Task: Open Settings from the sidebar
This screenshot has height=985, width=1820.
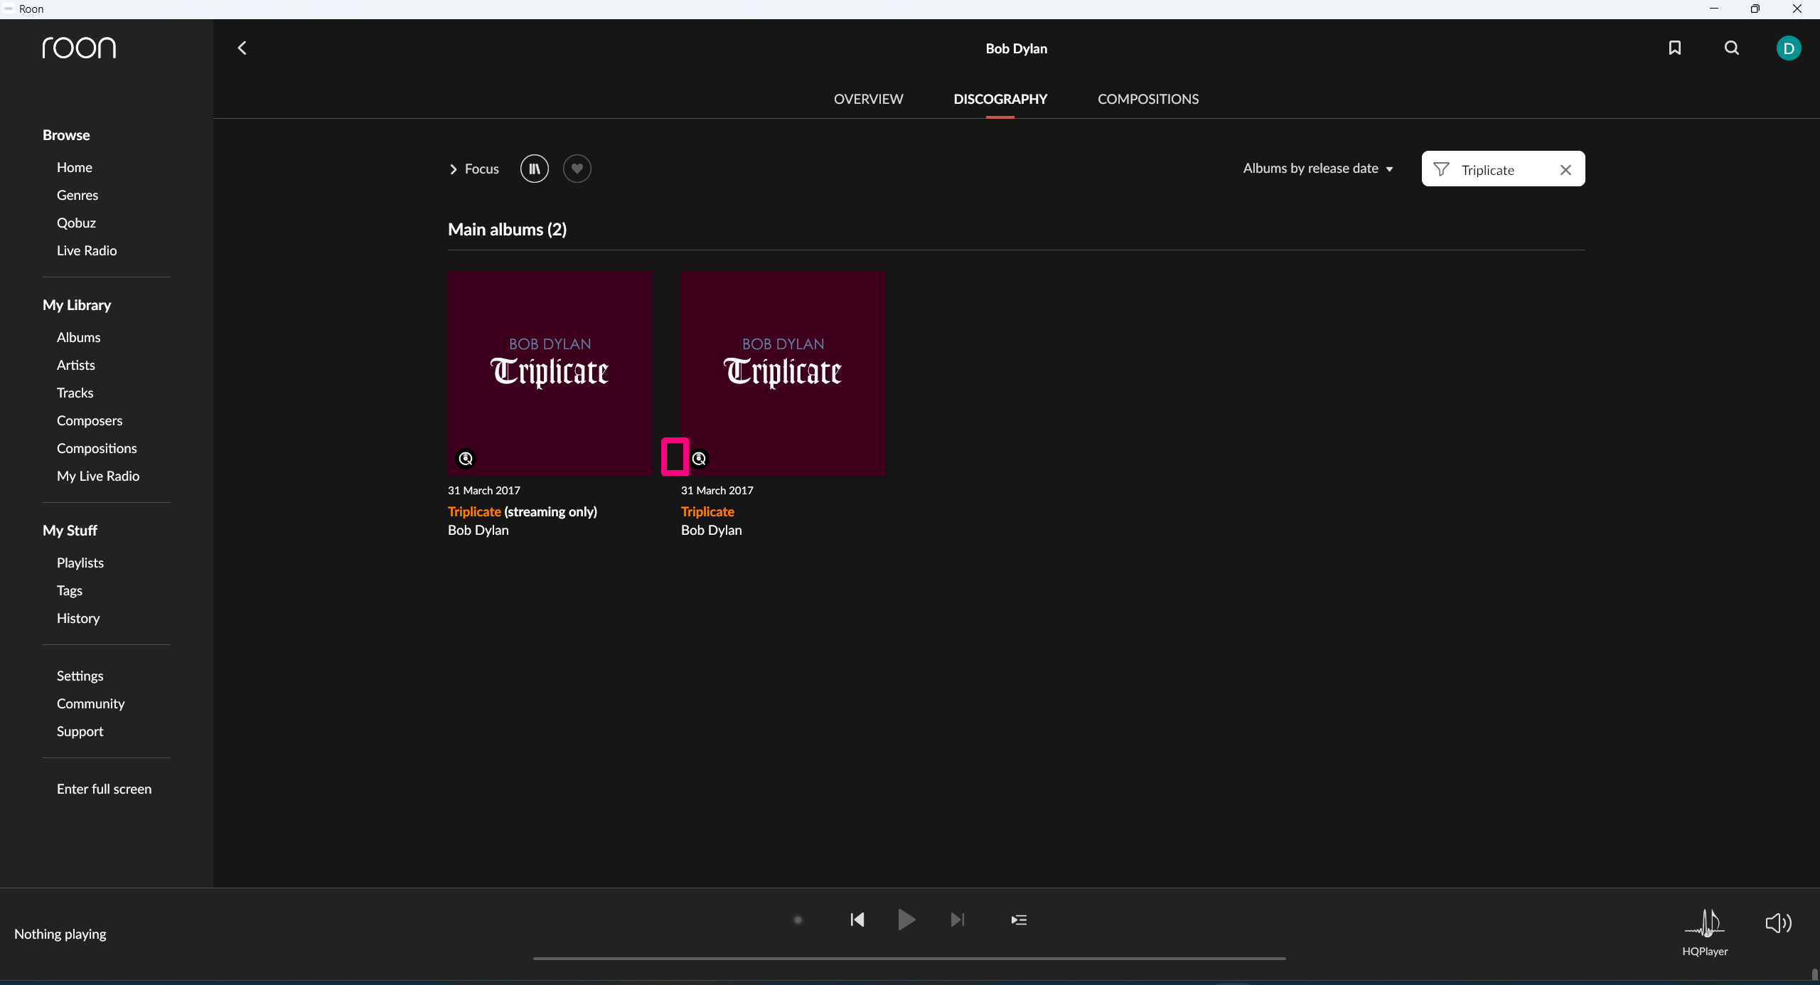Action: coord(80,676)
